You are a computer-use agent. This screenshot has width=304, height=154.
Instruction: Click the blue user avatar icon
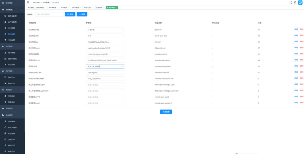coord(300,2)
